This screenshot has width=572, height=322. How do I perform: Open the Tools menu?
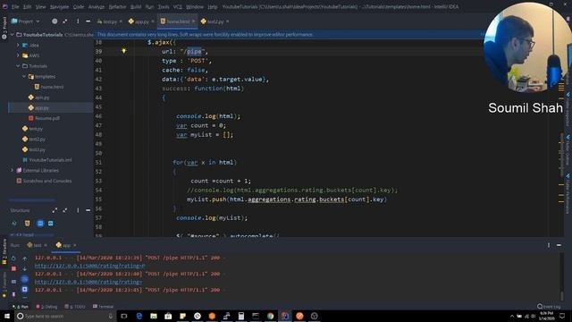pos(164,6)
